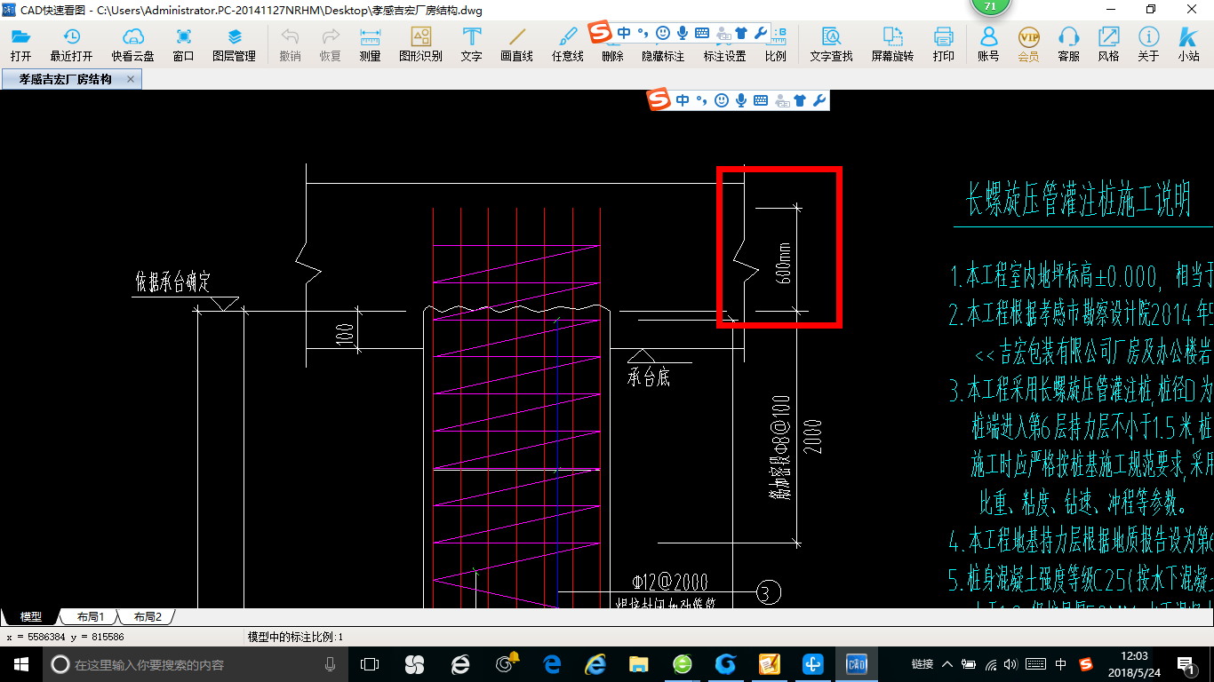
Task: Close the 孝感吉宏厂房结构 tab
Action: [131, 79]
